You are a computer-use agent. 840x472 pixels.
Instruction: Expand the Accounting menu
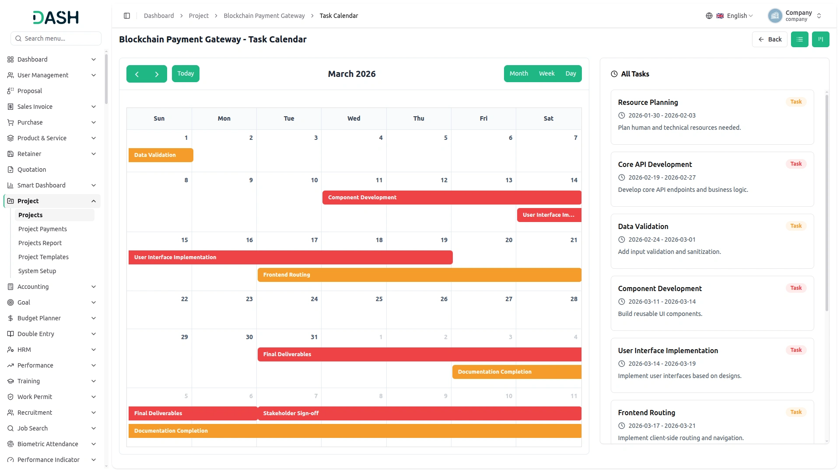pyautogui.click(x=52, y=287)
